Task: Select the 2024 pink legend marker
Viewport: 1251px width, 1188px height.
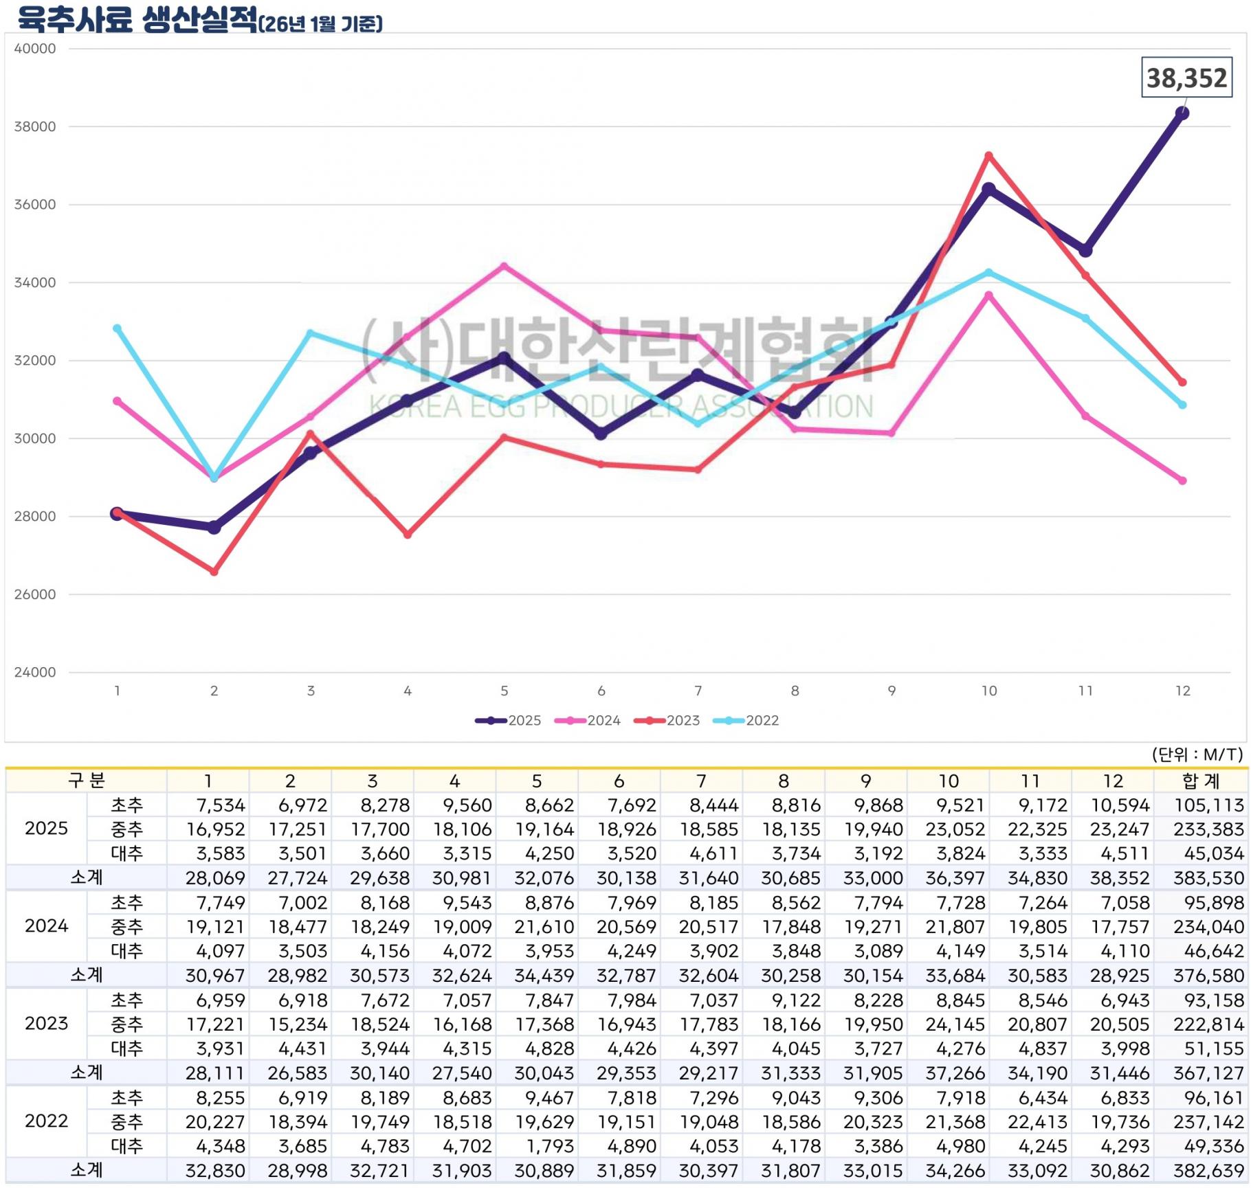Action: click(x=571, y=721)
